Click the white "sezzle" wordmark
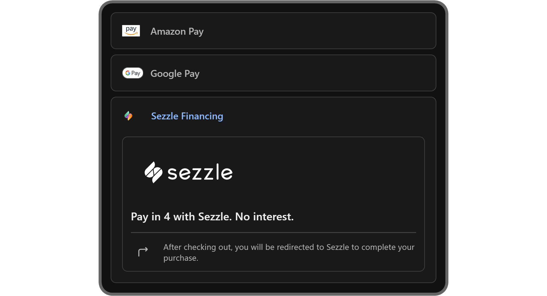This screenshot has height=296, width=547. [200, 172]
